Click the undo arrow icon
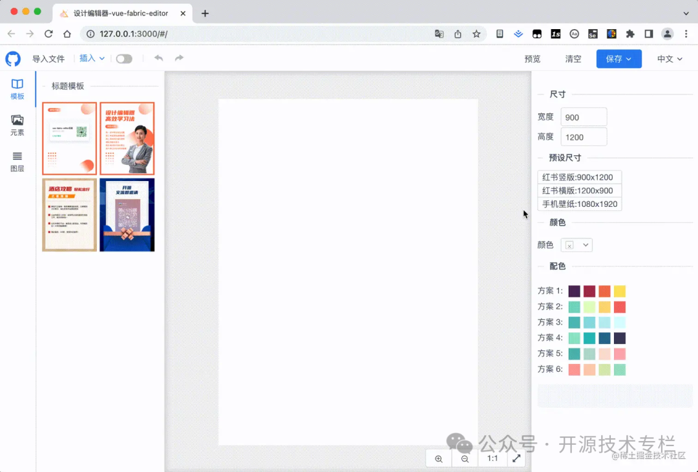The height and width of the screenshot is (472, 698). click(158, 58)
